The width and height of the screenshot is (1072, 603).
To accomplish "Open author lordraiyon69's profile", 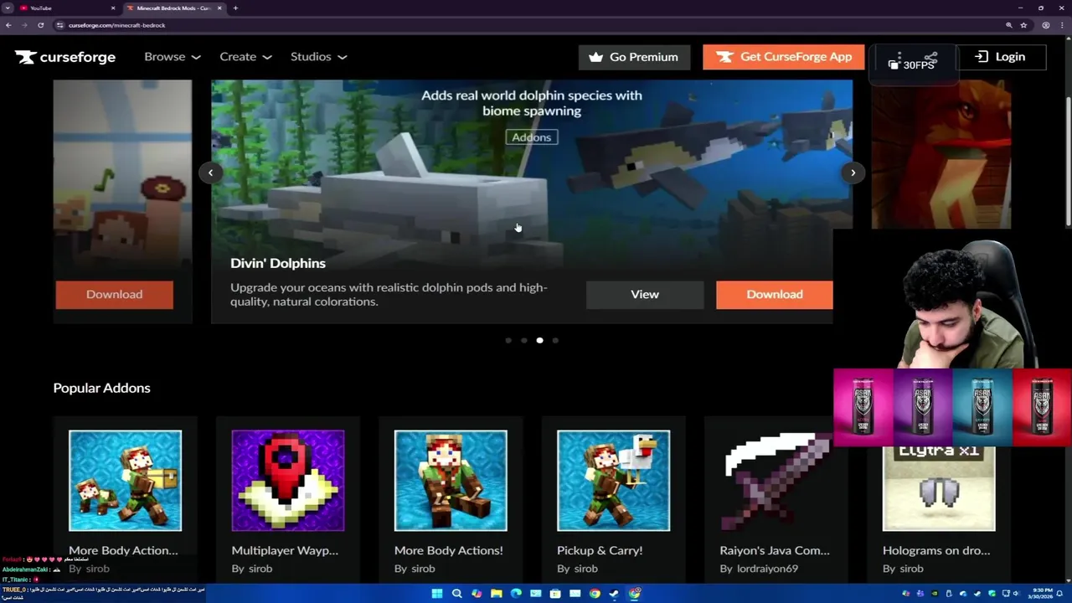I will tap(766, 569).
